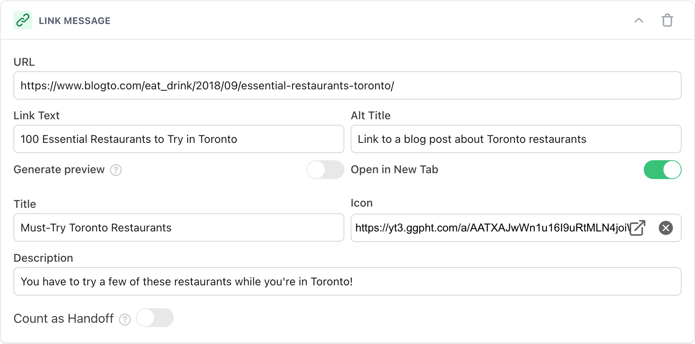Image resolution: width=695 pixels, height=344 pixels.
Task: Click the green link message icon
Action: coord(23,20)
